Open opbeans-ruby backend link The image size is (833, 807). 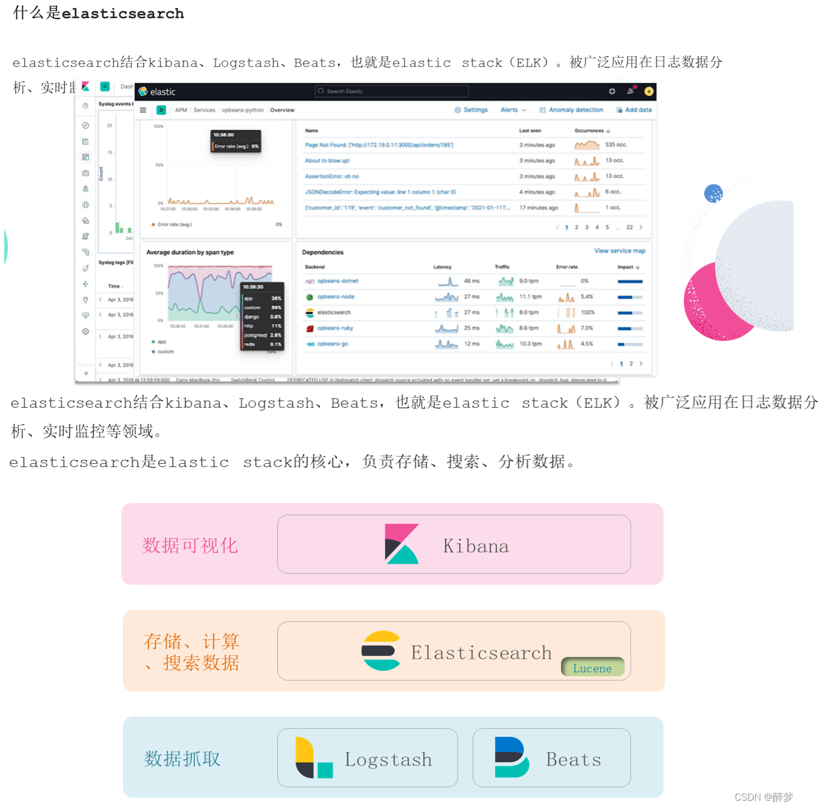click(x=335, y=329)
